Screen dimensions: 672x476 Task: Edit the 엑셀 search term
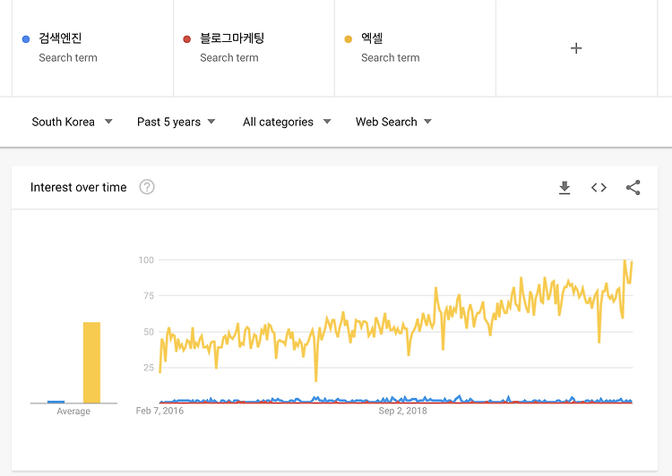tap(372, 38)
